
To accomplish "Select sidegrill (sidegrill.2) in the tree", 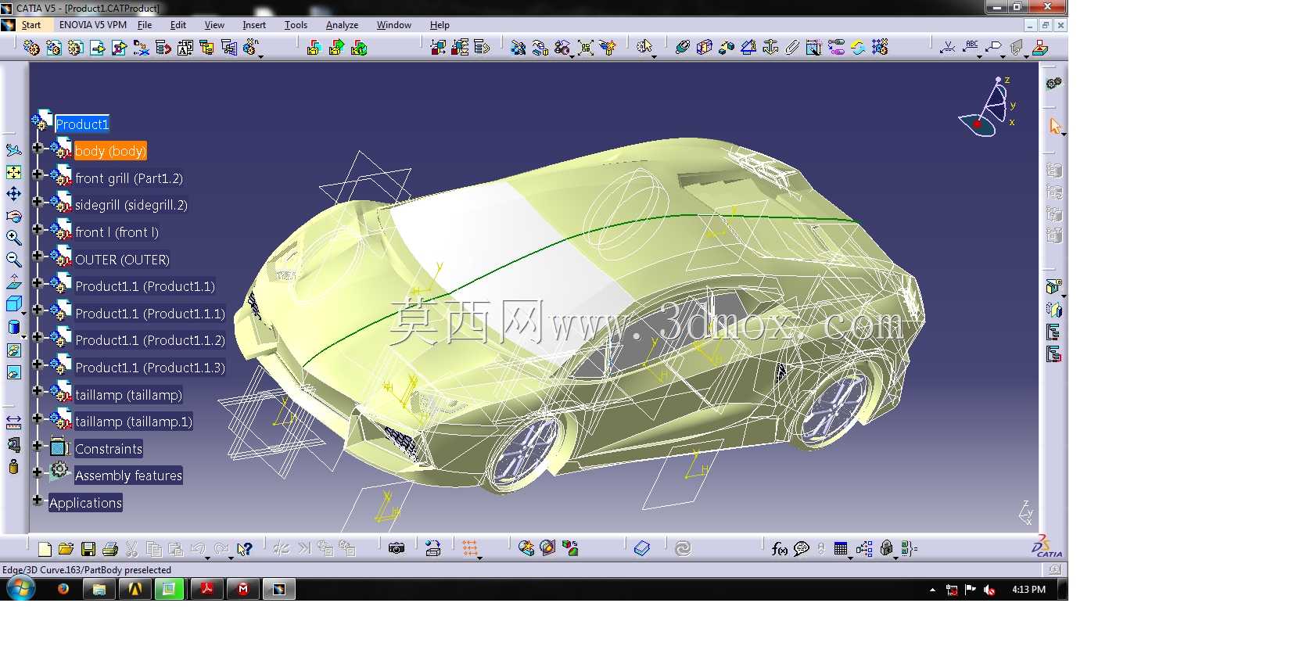I will (x=131, y=205).
